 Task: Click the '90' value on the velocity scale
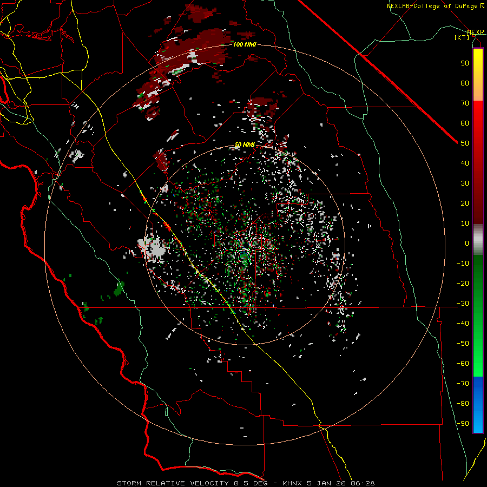465,63
